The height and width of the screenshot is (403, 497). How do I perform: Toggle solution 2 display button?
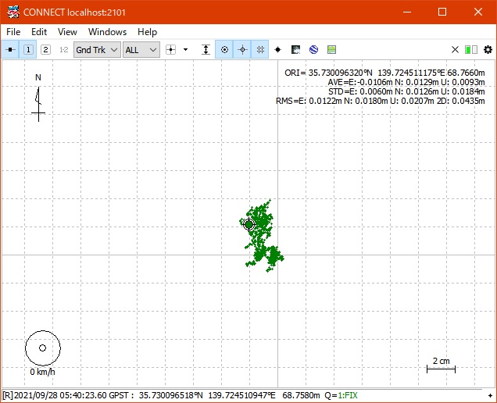click(x=45, y=49)
